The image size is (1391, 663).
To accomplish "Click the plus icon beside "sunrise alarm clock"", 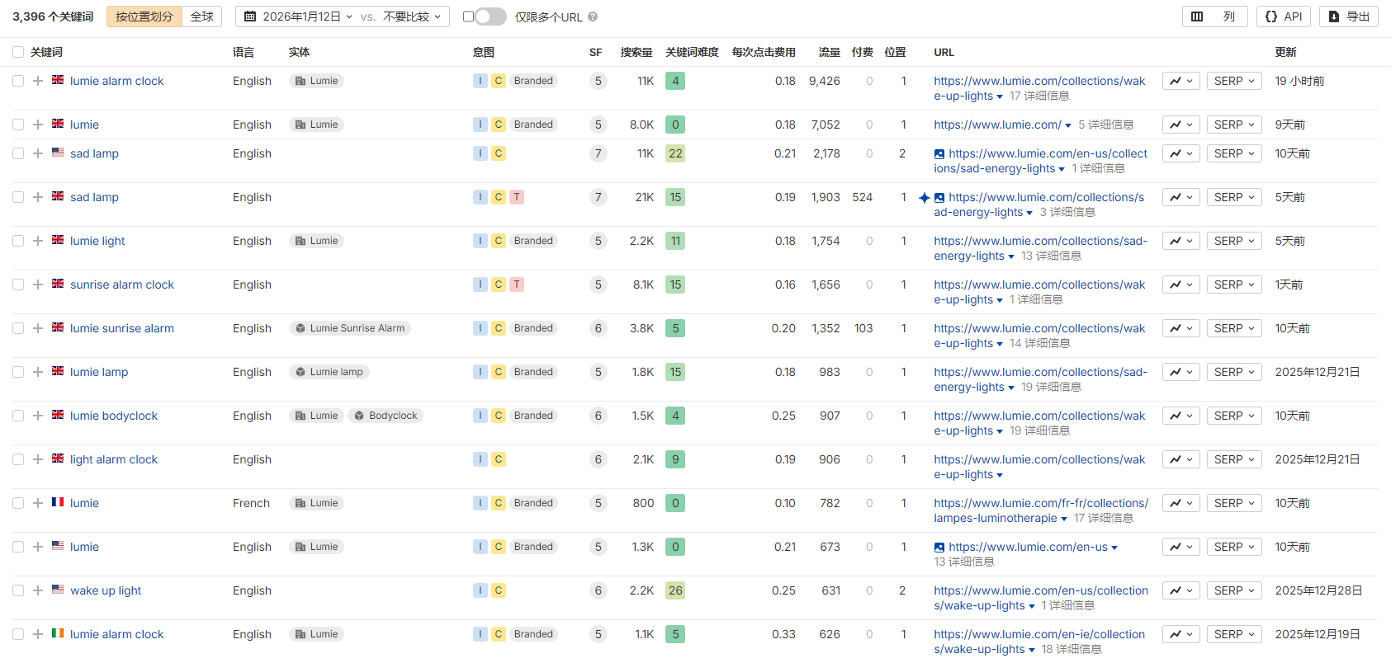I will click(38, 284).
